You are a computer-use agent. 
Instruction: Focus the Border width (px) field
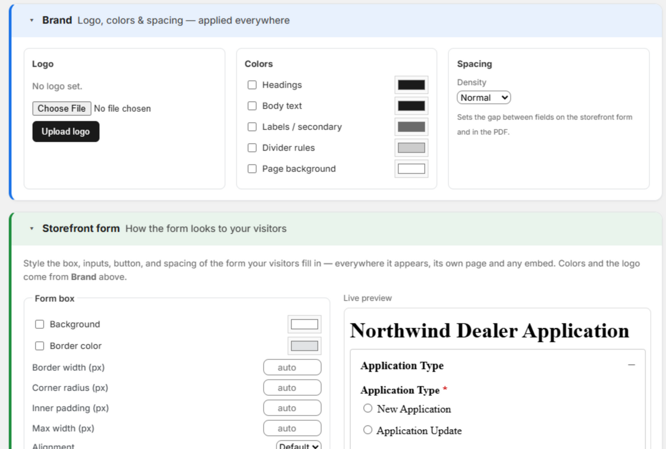292,368
